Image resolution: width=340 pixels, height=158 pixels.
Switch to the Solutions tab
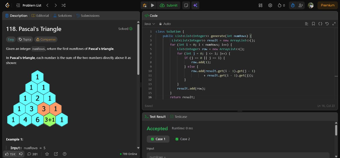(x=63, y=16)
